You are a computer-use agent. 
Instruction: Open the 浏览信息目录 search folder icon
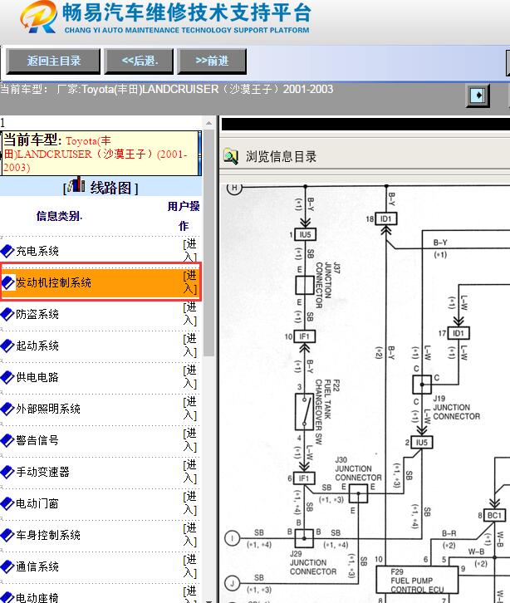coord(231,156)
